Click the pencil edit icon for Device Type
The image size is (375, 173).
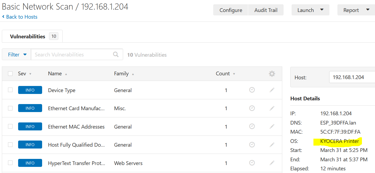(x=272, y=90)
